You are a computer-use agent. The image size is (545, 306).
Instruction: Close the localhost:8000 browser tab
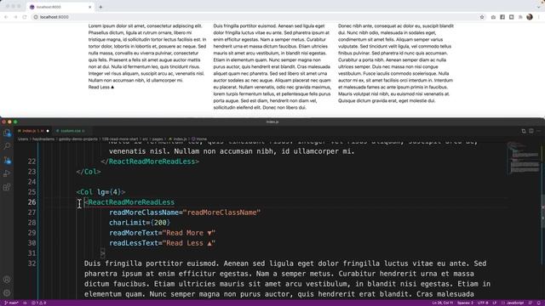[x=89, y=7]
